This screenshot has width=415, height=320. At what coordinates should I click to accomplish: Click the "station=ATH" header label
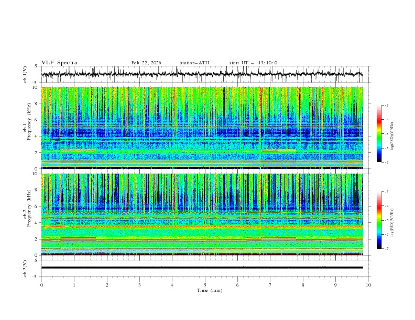(x=194, y=63)
